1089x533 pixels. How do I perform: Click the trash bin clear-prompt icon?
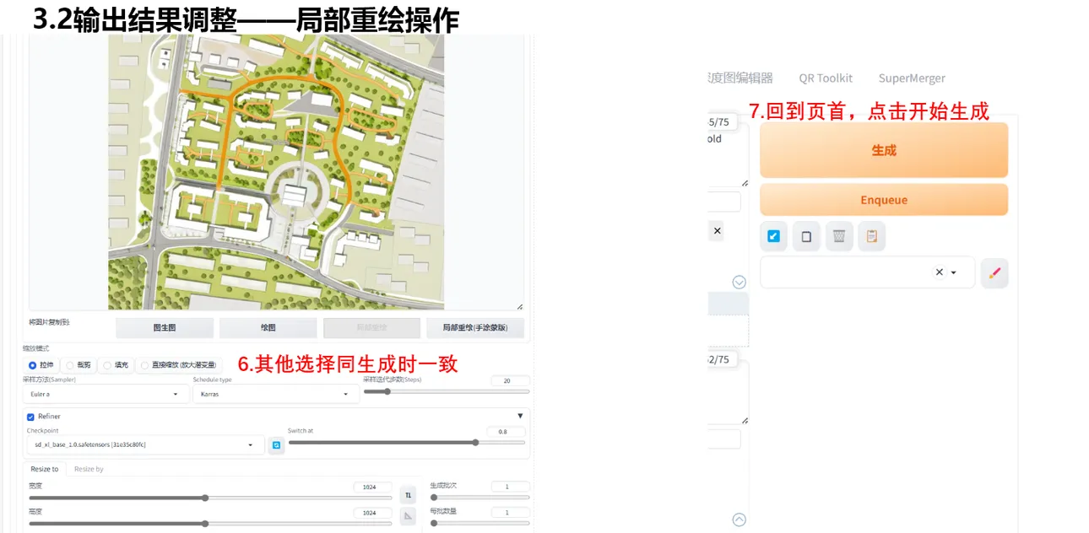[x=838, y=236]
